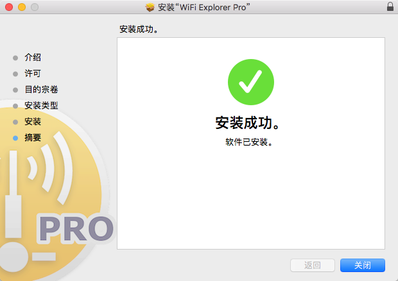This screenshot has width=398, height=281.
Task: Click the 关闭 button
Action: pos(363,265)
